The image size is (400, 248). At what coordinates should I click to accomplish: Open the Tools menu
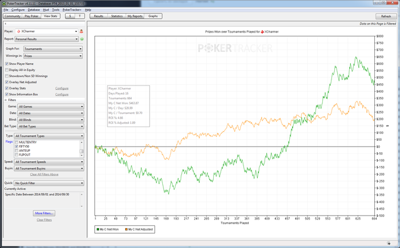55,10
